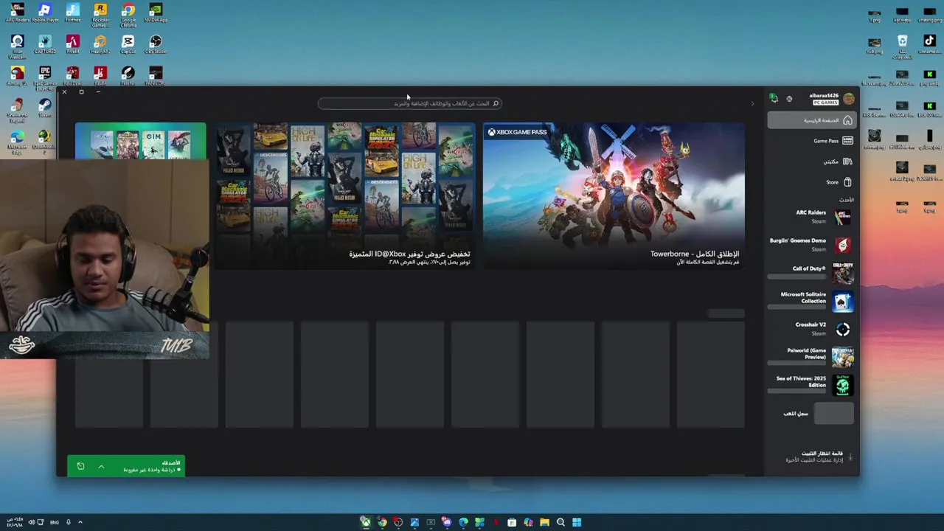Select Crosshair V2 in recent list
Screen dimensions: 944x531
coord(811,329)
